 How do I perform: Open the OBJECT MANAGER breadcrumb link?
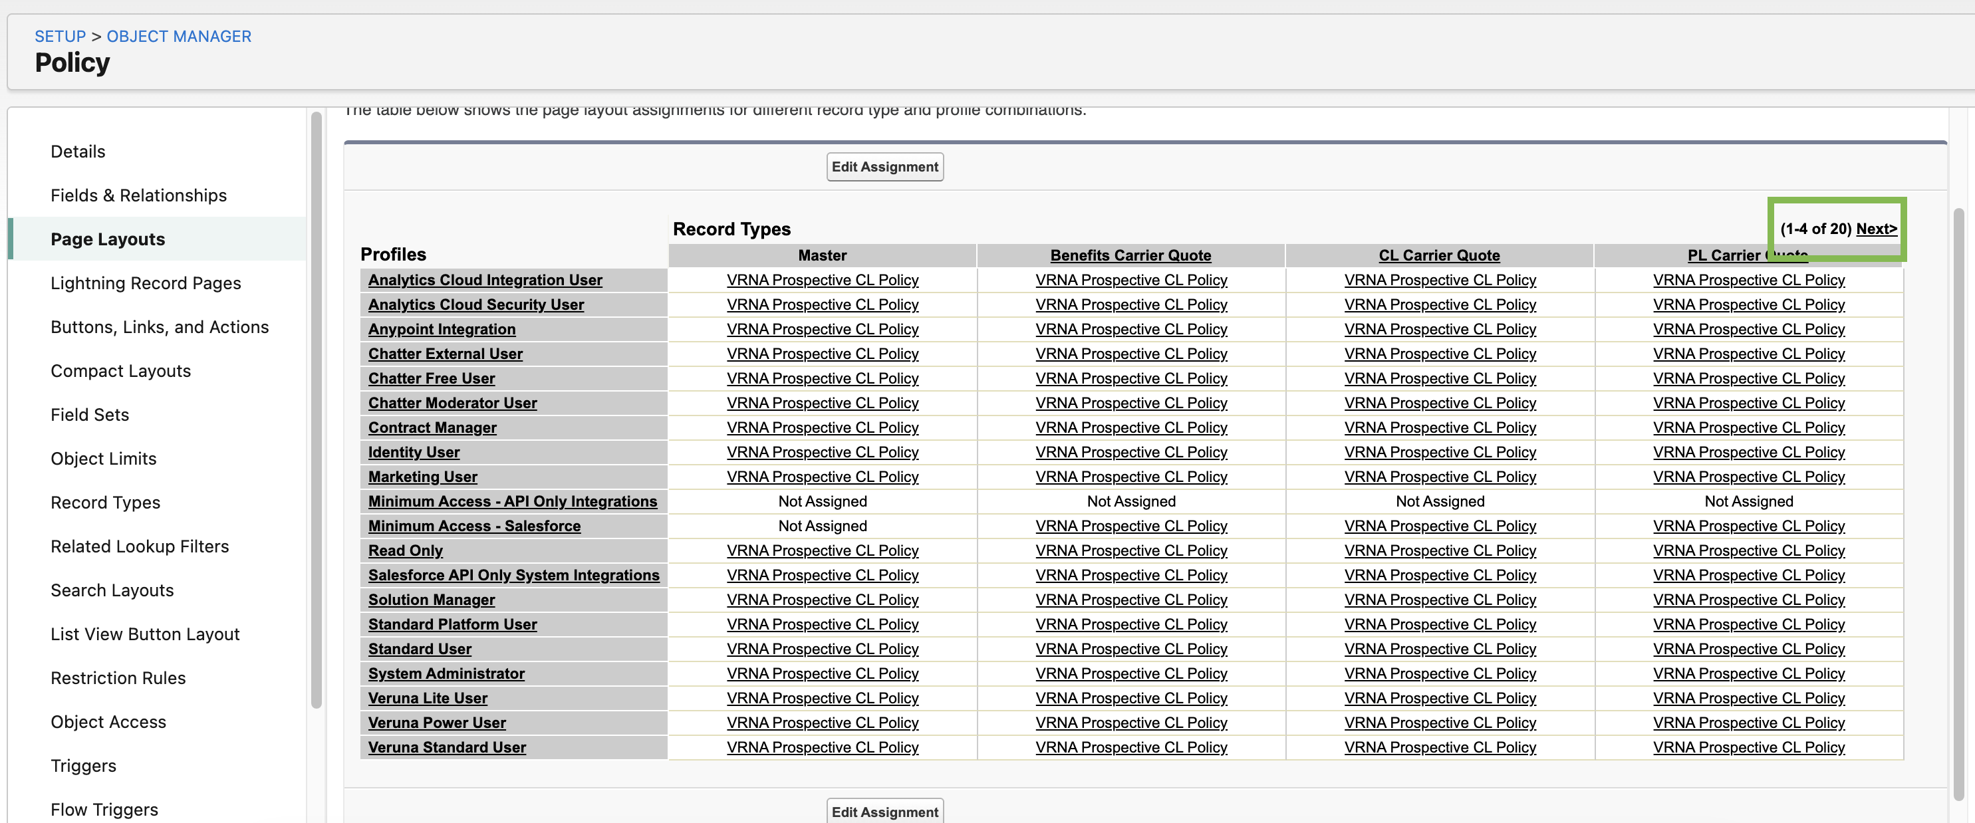(179, 36)
